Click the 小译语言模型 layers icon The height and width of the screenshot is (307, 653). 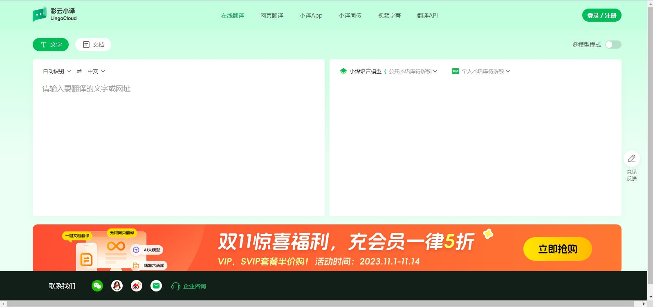343,71
